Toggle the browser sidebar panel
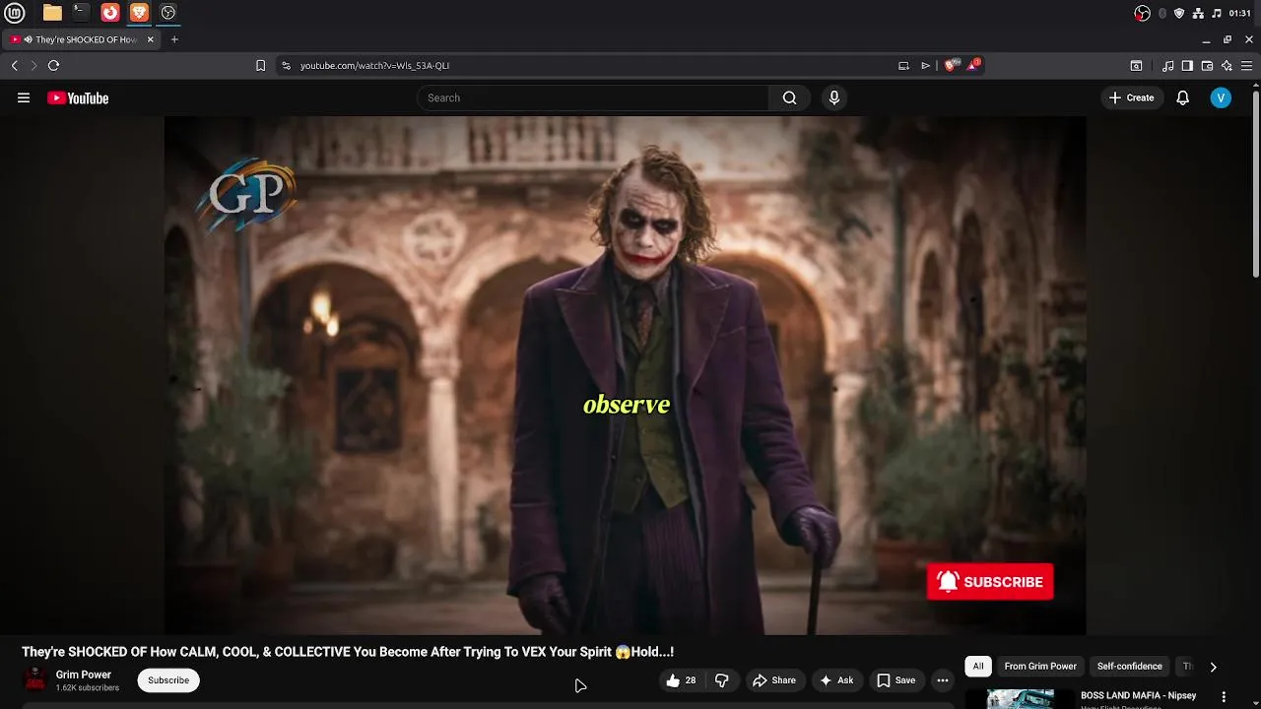Screen dimensions: 1261x709 1187,66
